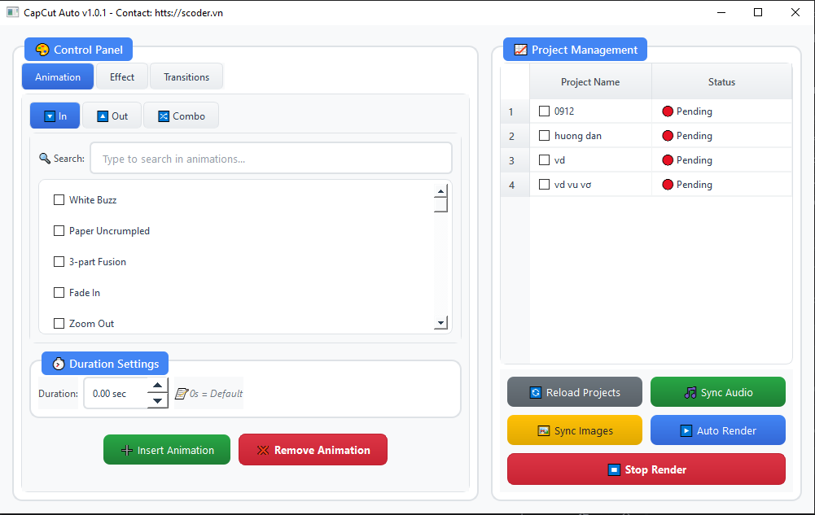Click the red status dot for vd vu vơ
The width and height of the screenshot is (815, 515).
point(668,185)
